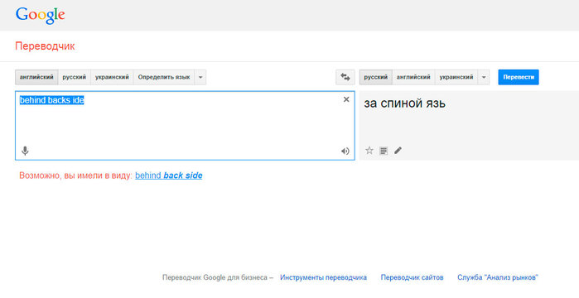Choose Определить язык auto-detect option
Screen dimensions: 579x298
[164, 77]
